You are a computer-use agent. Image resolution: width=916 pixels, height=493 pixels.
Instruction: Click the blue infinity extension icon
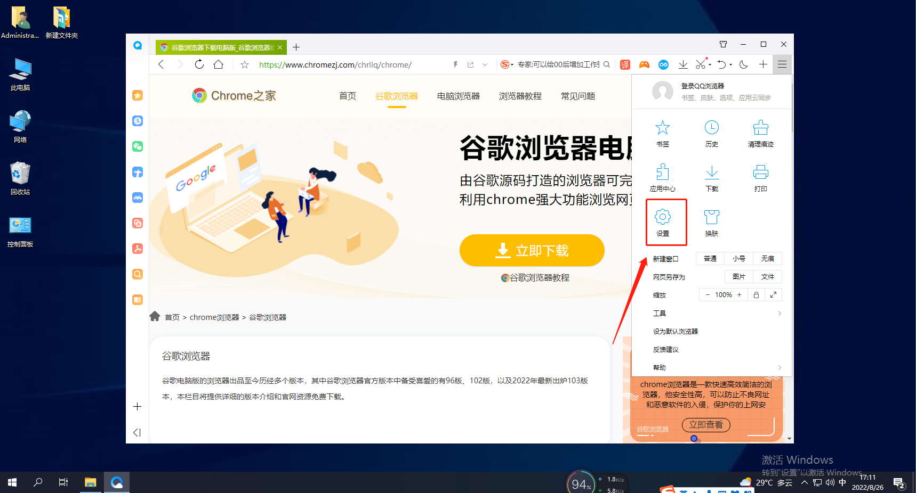[663, 64]
